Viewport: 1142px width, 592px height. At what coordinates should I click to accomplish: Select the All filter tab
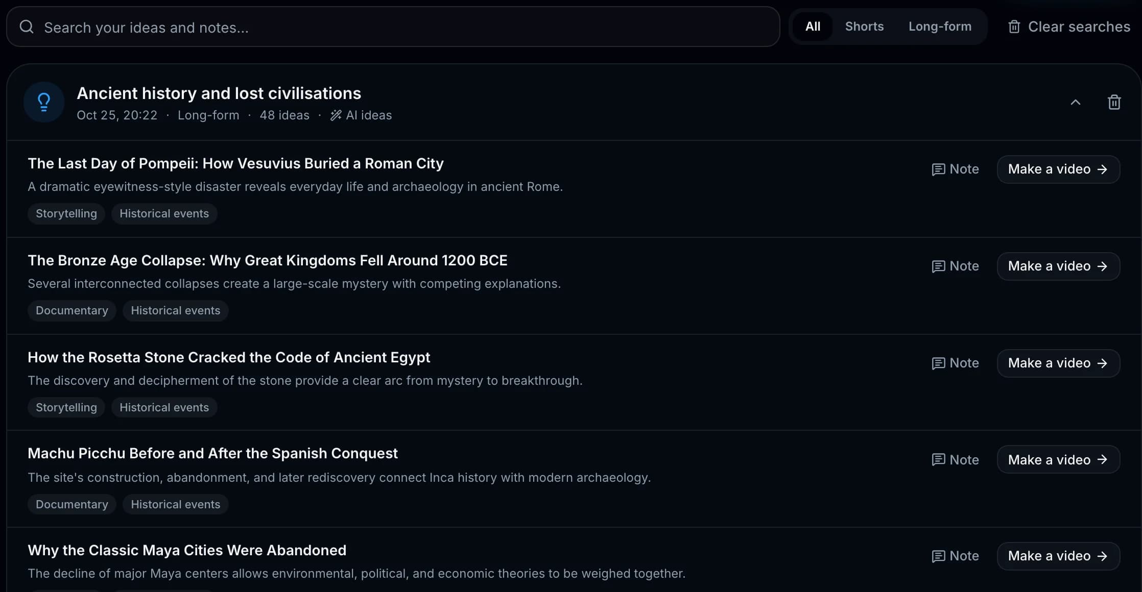coord(813,27)
